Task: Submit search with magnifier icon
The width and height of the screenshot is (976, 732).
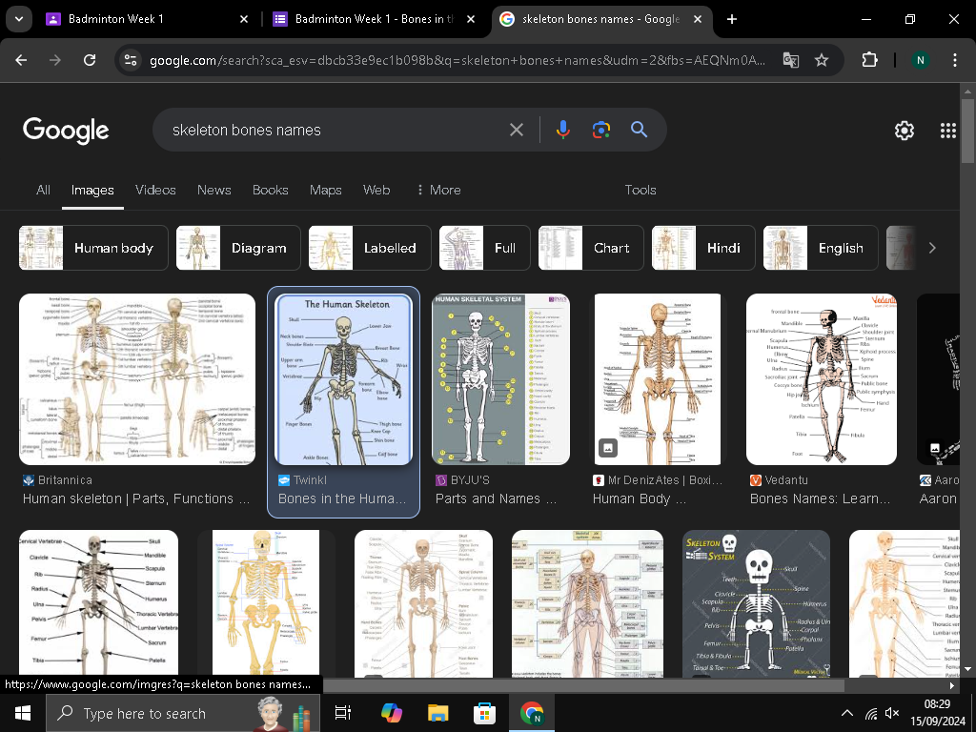Action: (x=640, y=130)
